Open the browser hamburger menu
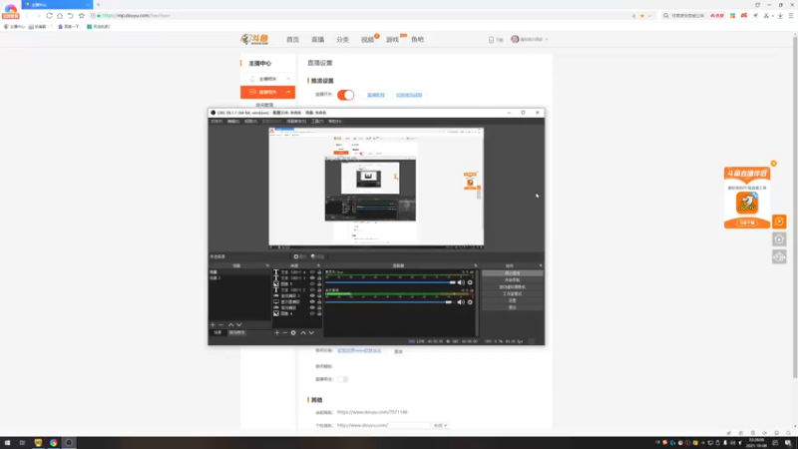The height and width of the screenshot is (449, 798). tap(791, 16)
